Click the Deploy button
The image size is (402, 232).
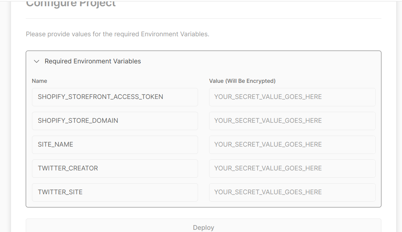204,227
